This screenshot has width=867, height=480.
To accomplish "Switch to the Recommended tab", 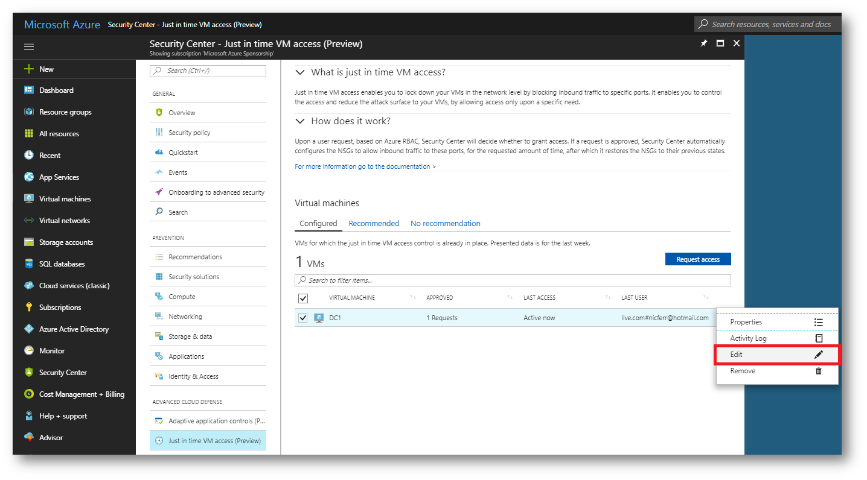I will (374, 224).
